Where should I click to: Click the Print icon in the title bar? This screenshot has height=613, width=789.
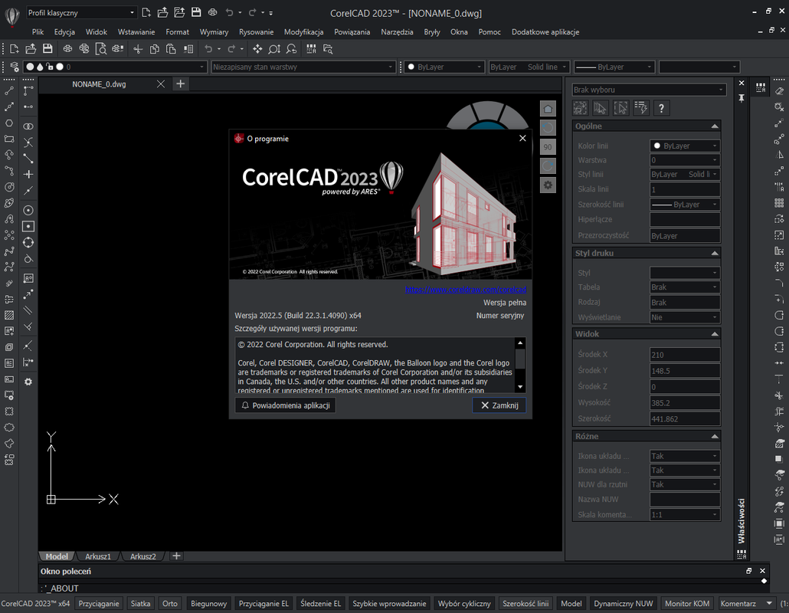[x=213, y=12]
